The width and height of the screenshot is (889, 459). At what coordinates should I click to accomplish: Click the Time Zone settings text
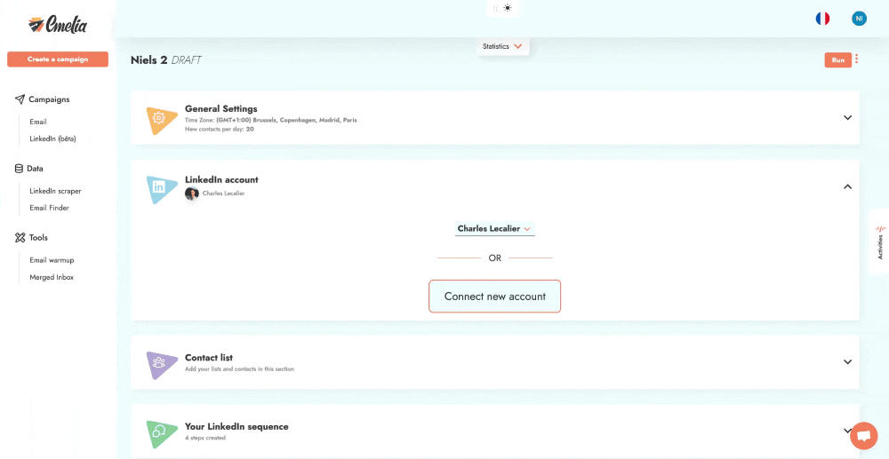270,121
